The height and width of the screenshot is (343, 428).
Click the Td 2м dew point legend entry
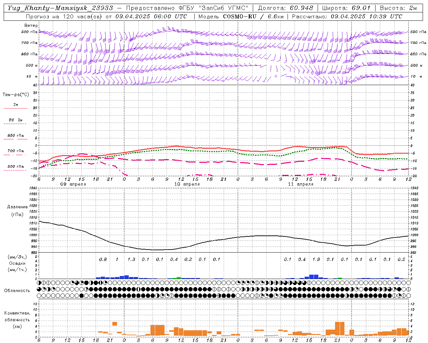coord(16,120)
